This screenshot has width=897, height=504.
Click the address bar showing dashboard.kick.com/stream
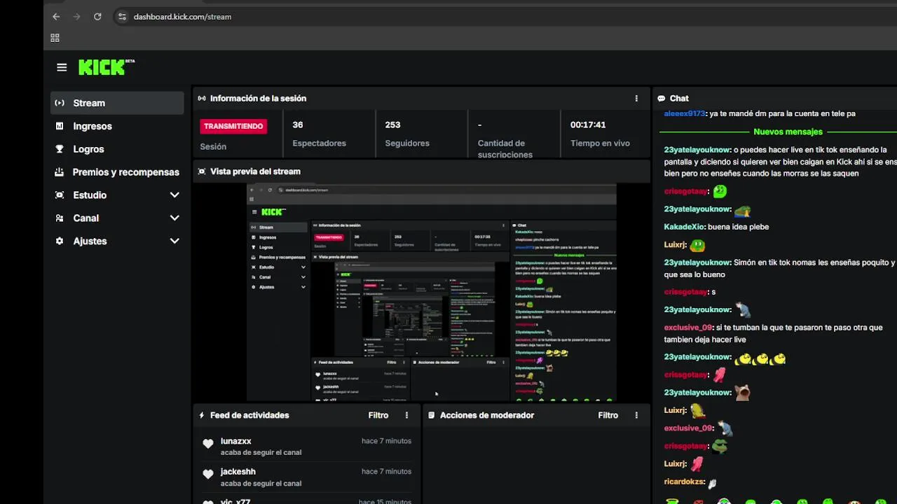182,17
